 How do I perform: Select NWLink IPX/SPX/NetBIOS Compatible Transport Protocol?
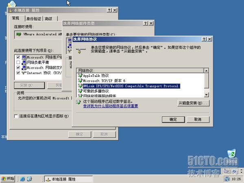pos(131,86)
